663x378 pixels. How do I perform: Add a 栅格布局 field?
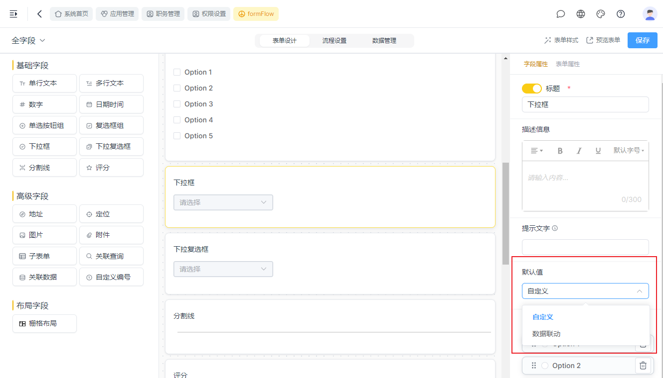[44, 323]
